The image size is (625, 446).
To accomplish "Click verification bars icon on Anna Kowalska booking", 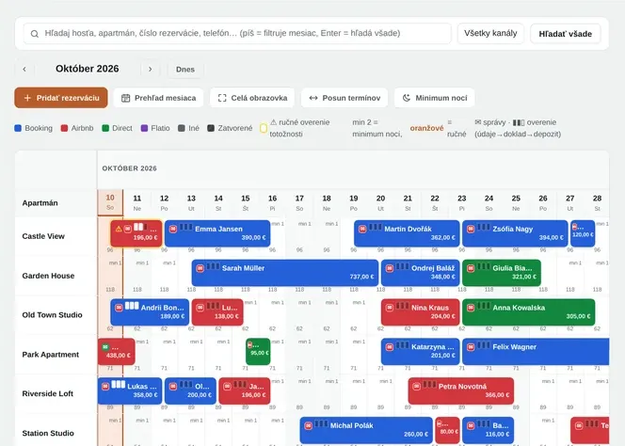I will click(x=484, y=306).
